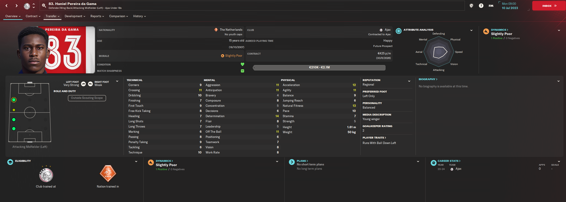
Task: Open the FM menu icon
Action: [x=491, y=6]
